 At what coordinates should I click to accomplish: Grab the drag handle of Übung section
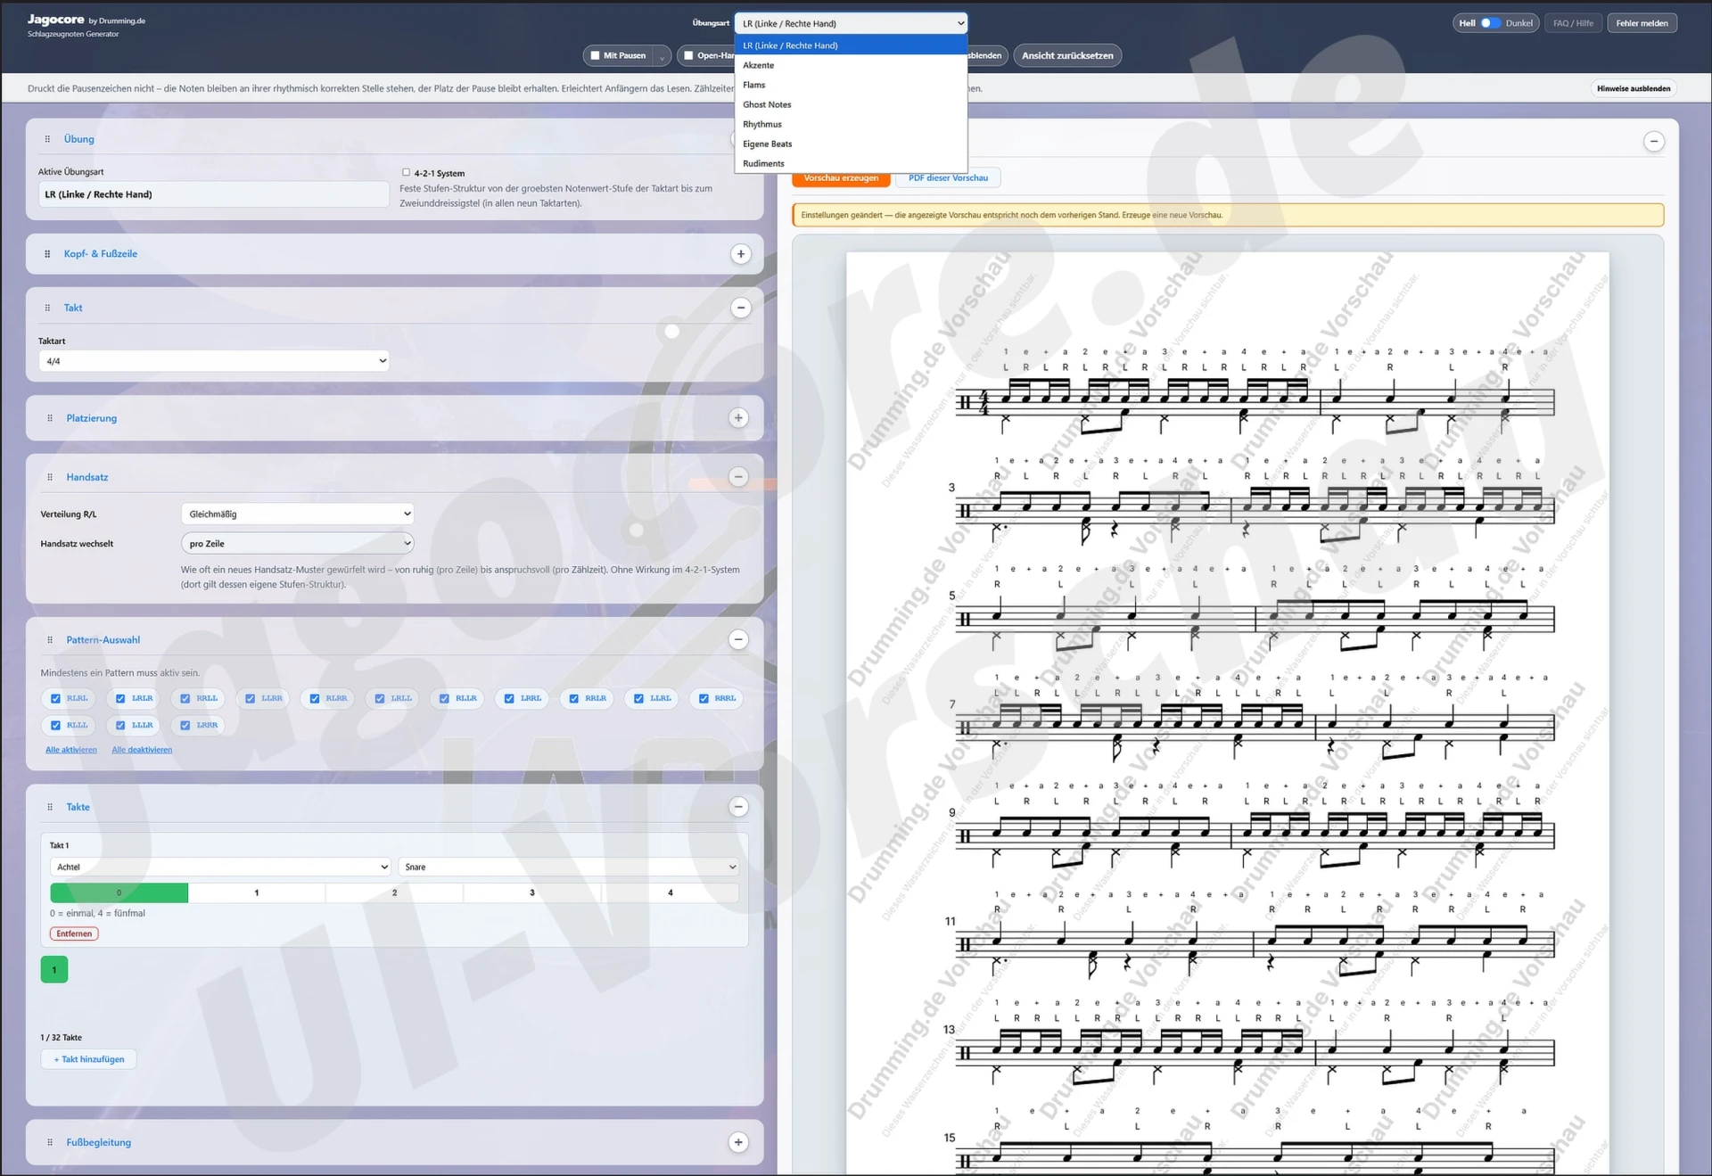pos(47,139)
